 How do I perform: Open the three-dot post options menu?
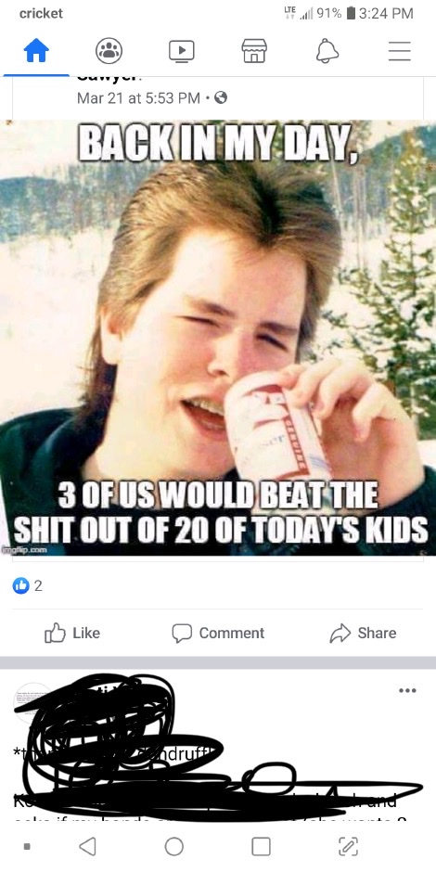pos(407,691)
